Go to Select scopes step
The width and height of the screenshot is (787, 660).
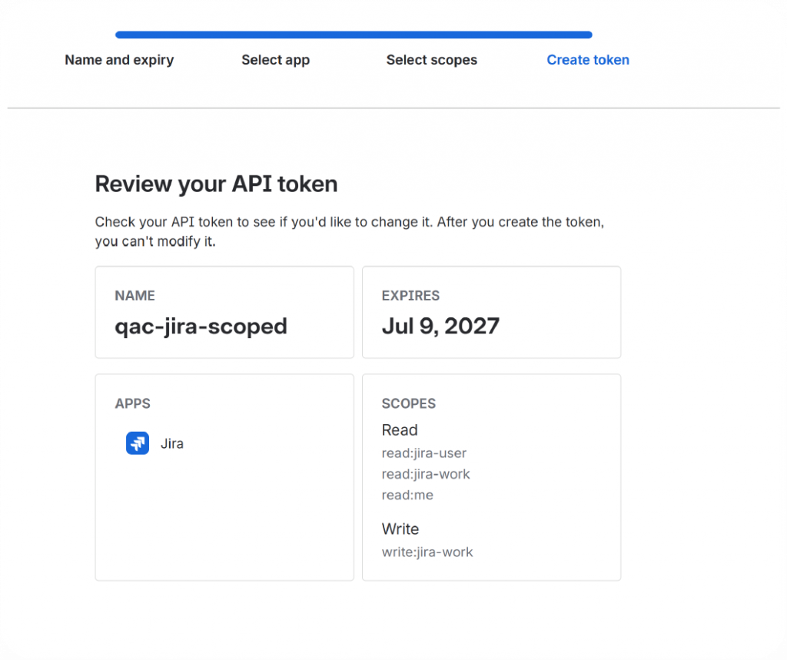(432, 60)
